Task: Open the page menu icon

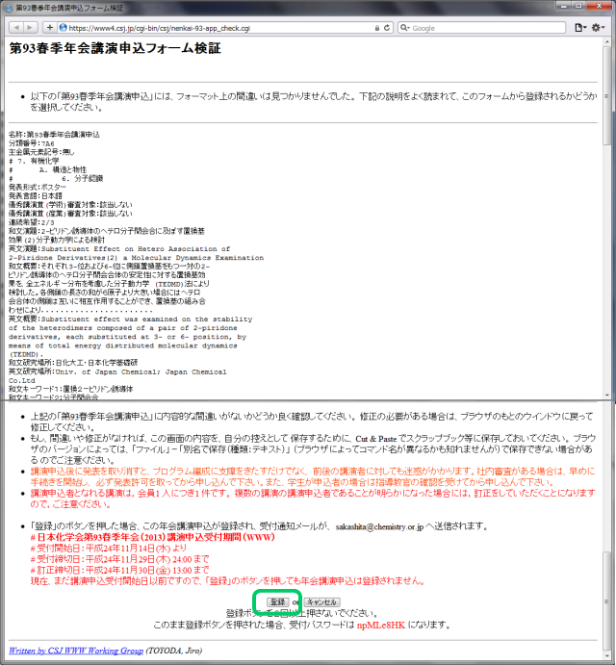Action: [579, 28]
